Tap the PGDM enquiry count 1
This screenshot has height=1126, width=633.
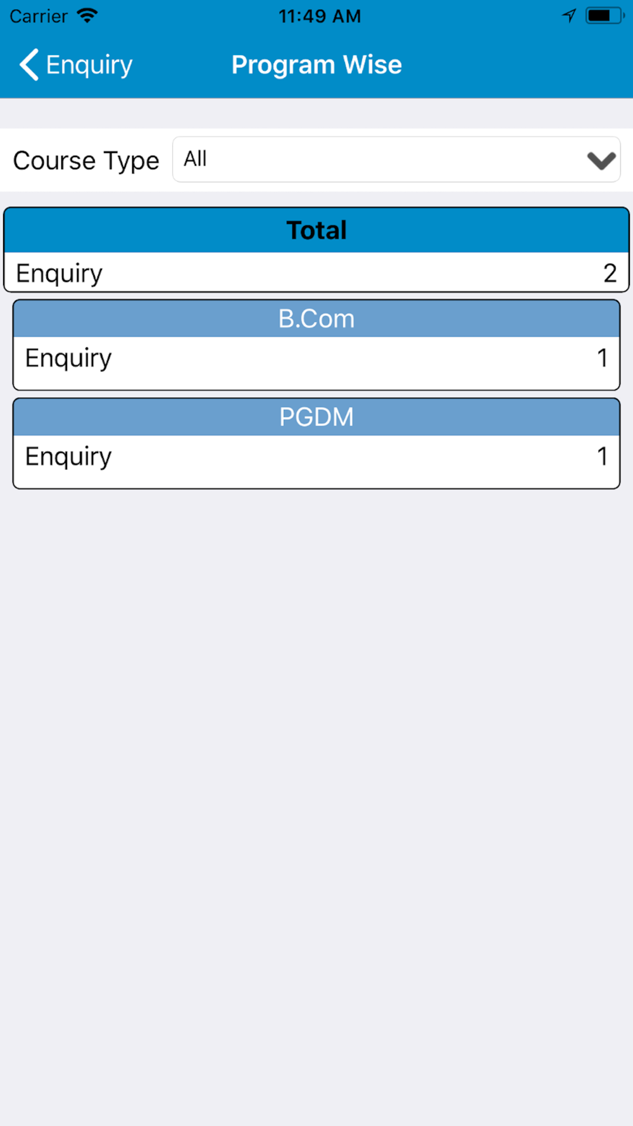pyautogui.click(x=602, y=457)
